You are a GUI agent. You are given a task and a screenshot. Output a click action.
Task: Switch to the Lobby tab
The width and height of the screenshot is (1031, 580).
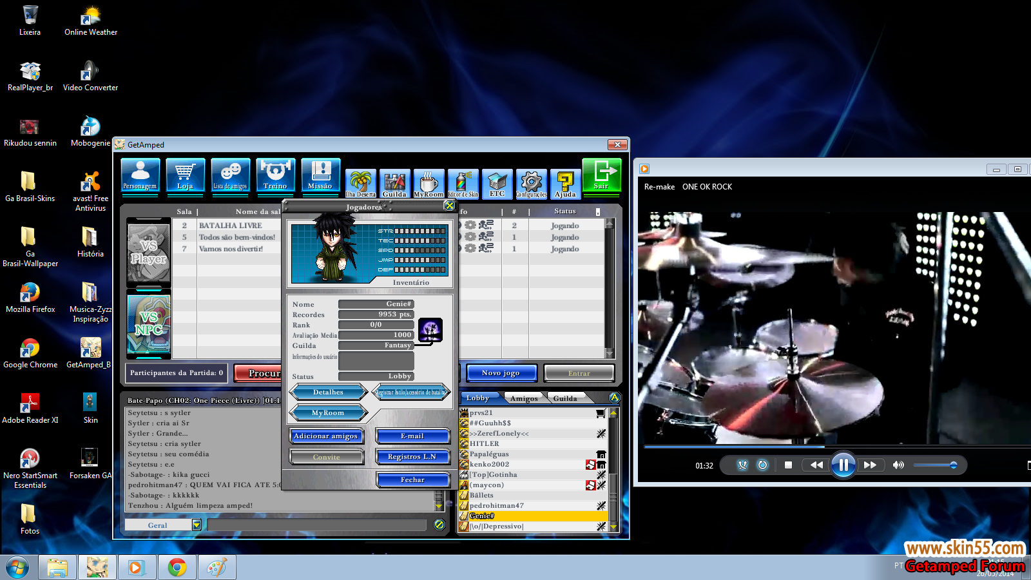coord(478,398)
